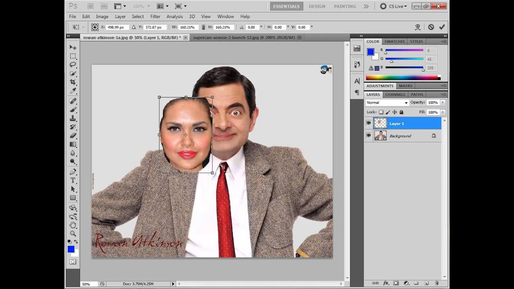The width and height of the screenshot is (514, 289).
Task: Click the foreground color swatch in Color panel
Action: tap(371, 52)
